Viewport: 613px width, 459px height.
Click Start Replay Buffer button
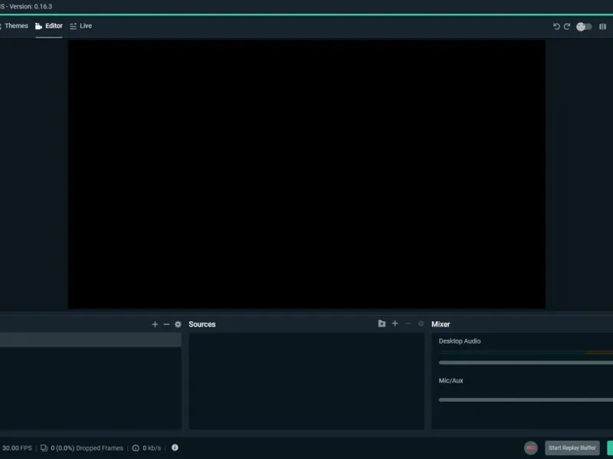[572, 448]
